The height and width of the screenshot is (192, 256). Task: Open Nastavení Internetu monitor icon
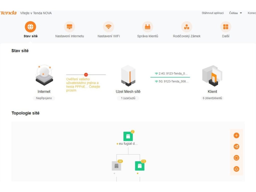pyautogui.click(x=69, y=27)
